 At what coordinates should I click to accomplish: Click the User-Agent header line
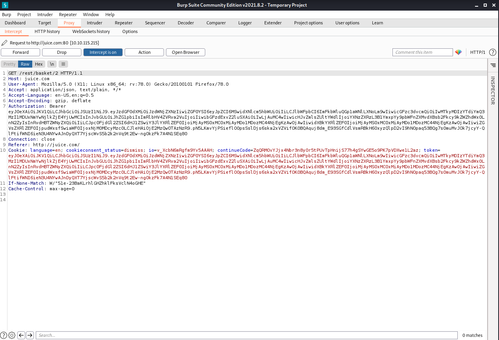(x=118, y=84)
